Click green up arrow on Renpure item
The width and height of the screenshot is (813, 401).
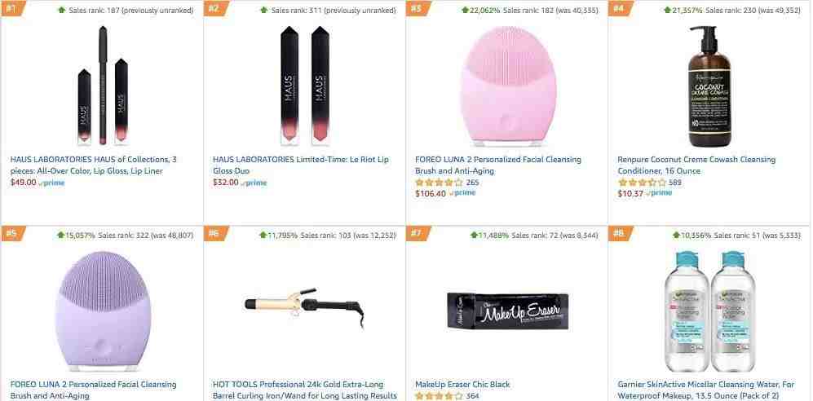(667, 10)
